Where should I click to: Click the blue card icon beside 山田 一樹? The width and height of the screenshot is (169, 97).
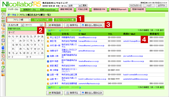48,75
